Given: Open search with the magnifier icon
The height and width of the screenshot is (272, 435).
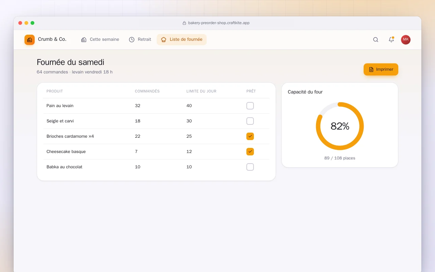Looking at the screenshot, I should pos(376,39).
